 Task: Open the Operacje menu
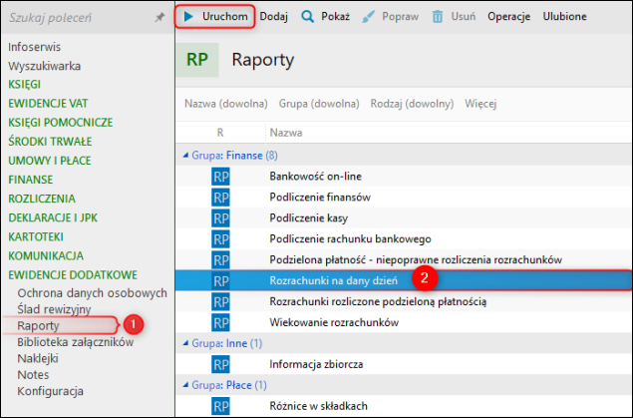click(508, 17)
